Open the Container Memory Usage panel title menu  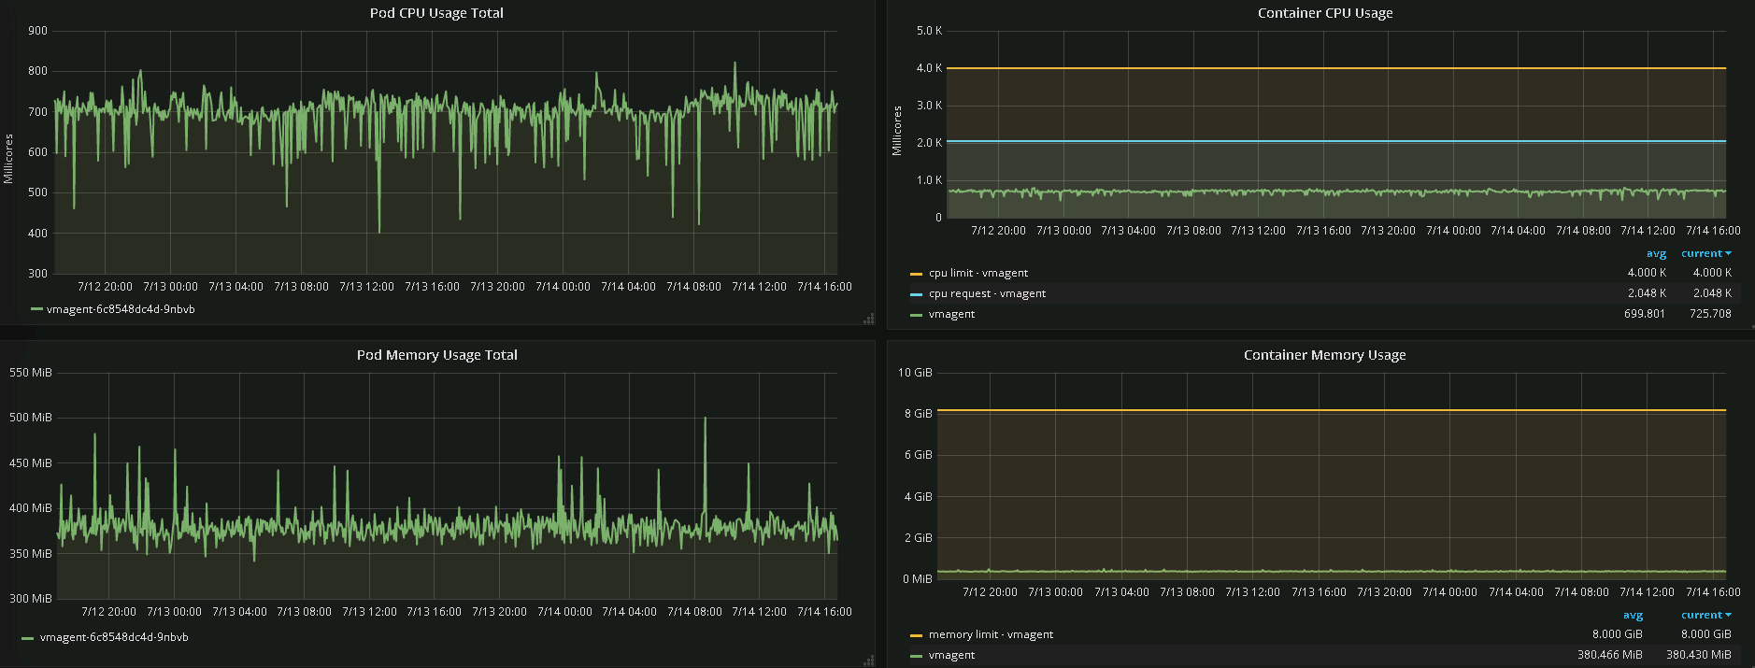coord(1324,355)
